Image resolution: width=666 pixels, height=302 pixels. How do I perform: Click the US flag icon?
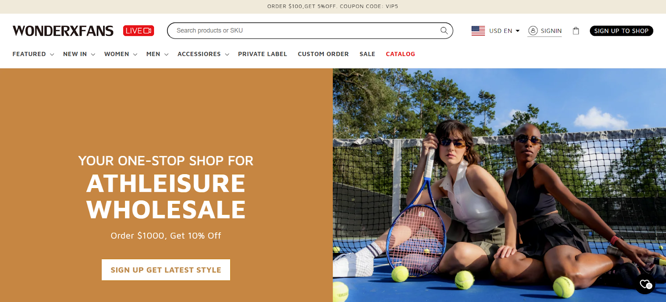click(x=478, y=31)
